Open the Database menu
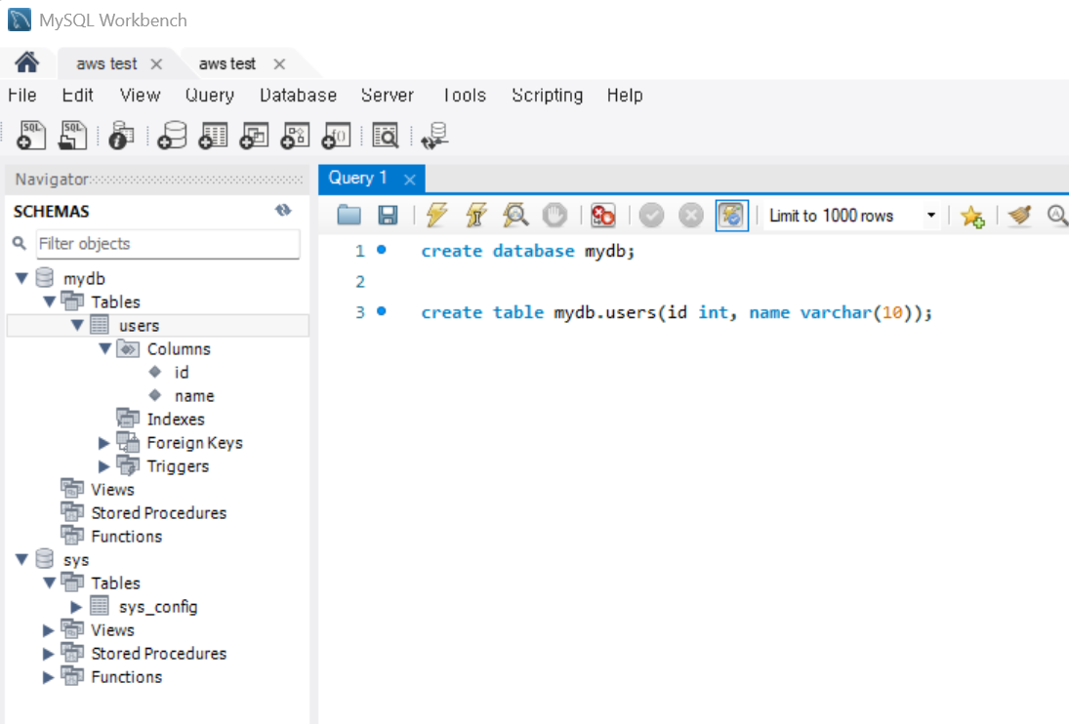Screen dimensions: 1069x724 298,96
